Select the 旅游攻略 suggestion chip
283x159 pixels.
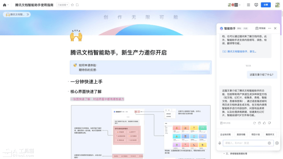pos(241,134)
